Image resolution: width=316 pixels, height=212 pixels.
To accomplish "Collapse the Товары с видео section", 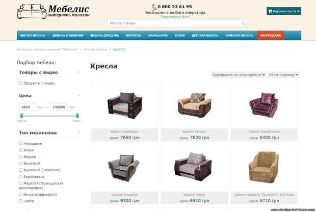I will click(78, 72).
